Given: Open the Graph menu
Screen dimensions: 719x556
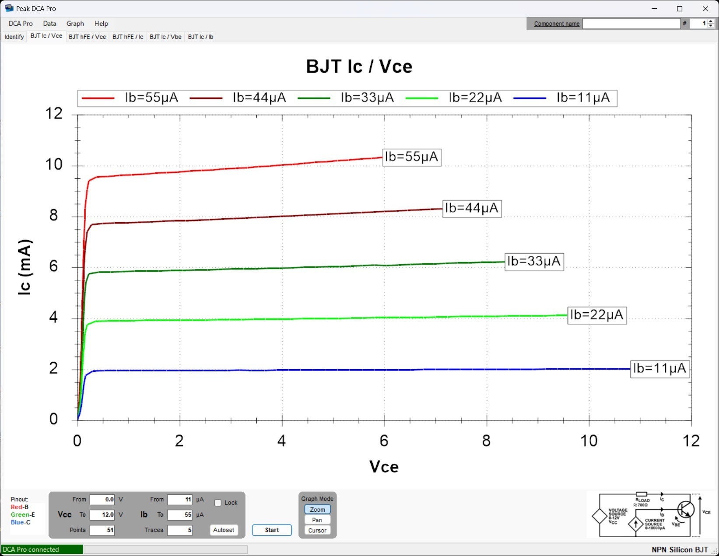Looking at the screenshot, I should (75, 24).
